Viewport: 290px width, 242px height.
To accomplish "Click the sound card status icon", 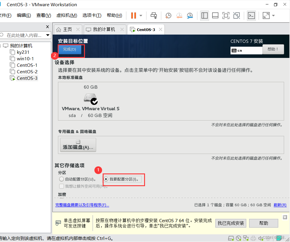I will (260, 238).
